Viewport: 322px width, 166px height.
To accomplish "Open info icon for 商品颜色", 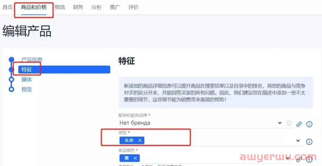I will click(x=309, y=159).
